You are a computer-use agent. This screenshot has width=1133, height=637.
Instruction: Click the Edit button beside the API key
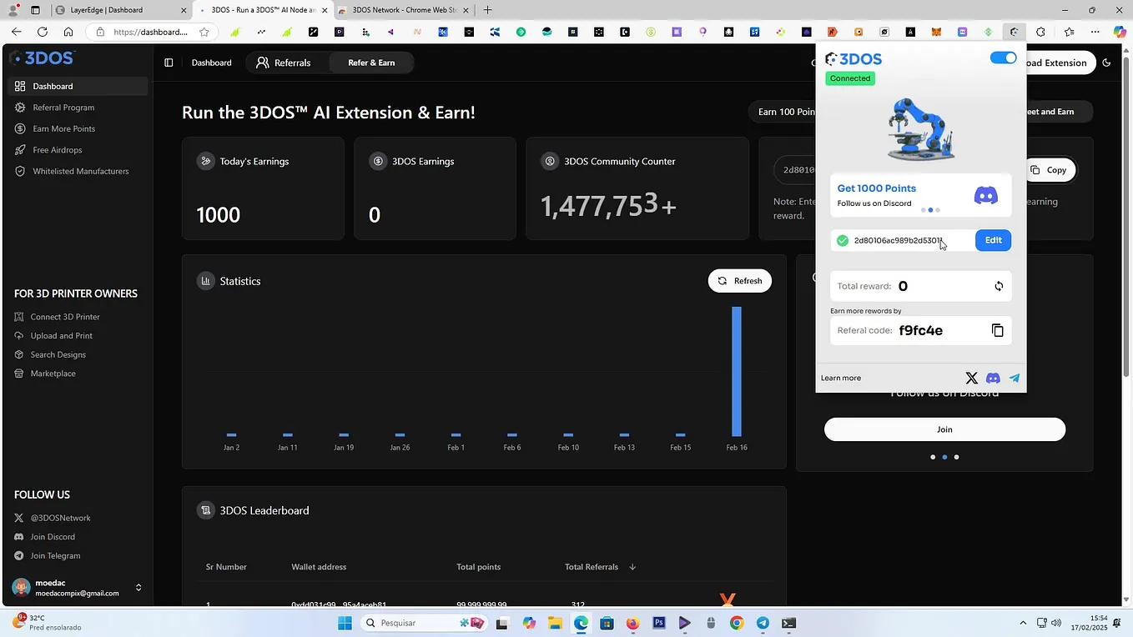click(993, 240)
